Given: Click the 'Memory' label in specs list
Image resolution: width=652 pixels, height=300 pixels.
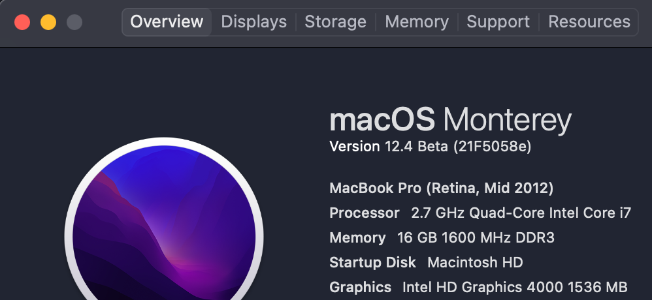Looking at the screenshot, I should click(x=357, y=238).
